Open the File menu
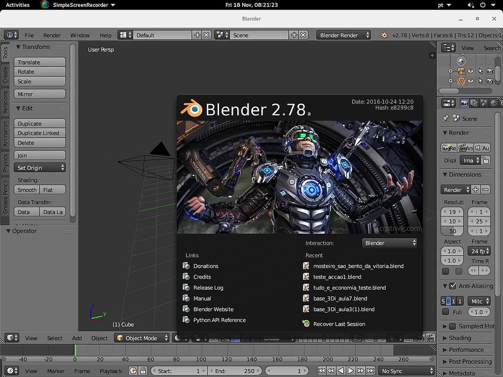The height and width of the screenshot is (377, 503). coord(29,35)
